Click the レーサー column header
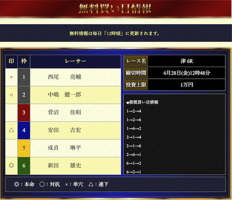The height and width of the screenshot is (200, 232). [76, 61]
